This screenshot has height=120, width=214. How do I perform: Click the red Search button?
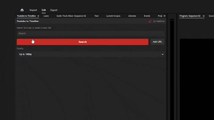[83, 42]
